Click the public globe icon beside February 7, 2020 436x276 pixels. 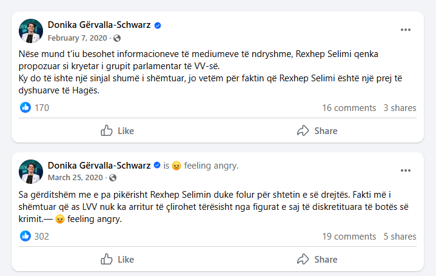109,38
